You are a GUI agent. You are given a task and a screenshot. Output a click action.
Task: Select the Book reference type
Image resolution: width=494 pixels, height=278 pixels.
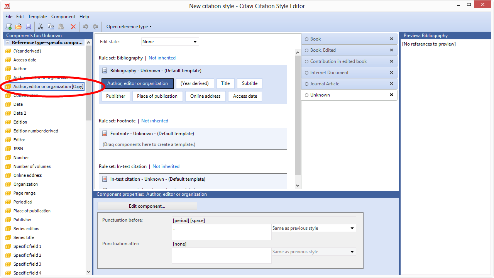350,39
